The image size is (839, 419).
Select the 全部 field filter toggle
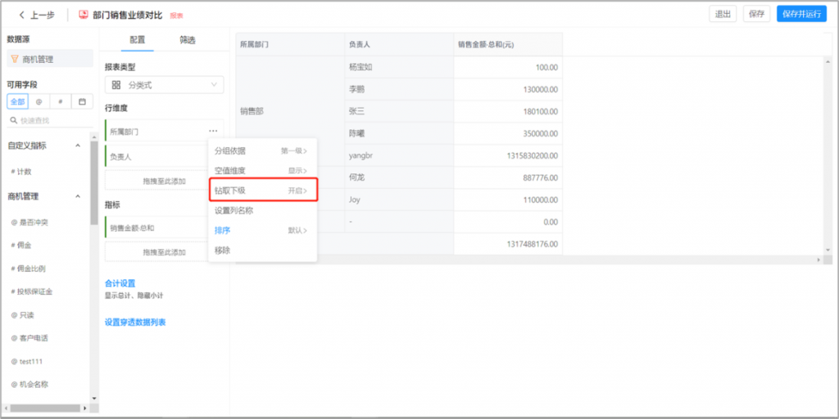17,101
